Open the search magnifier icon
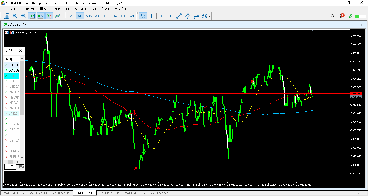The width and height of the screenshot is (368, 196). click(x=332, y=16)
